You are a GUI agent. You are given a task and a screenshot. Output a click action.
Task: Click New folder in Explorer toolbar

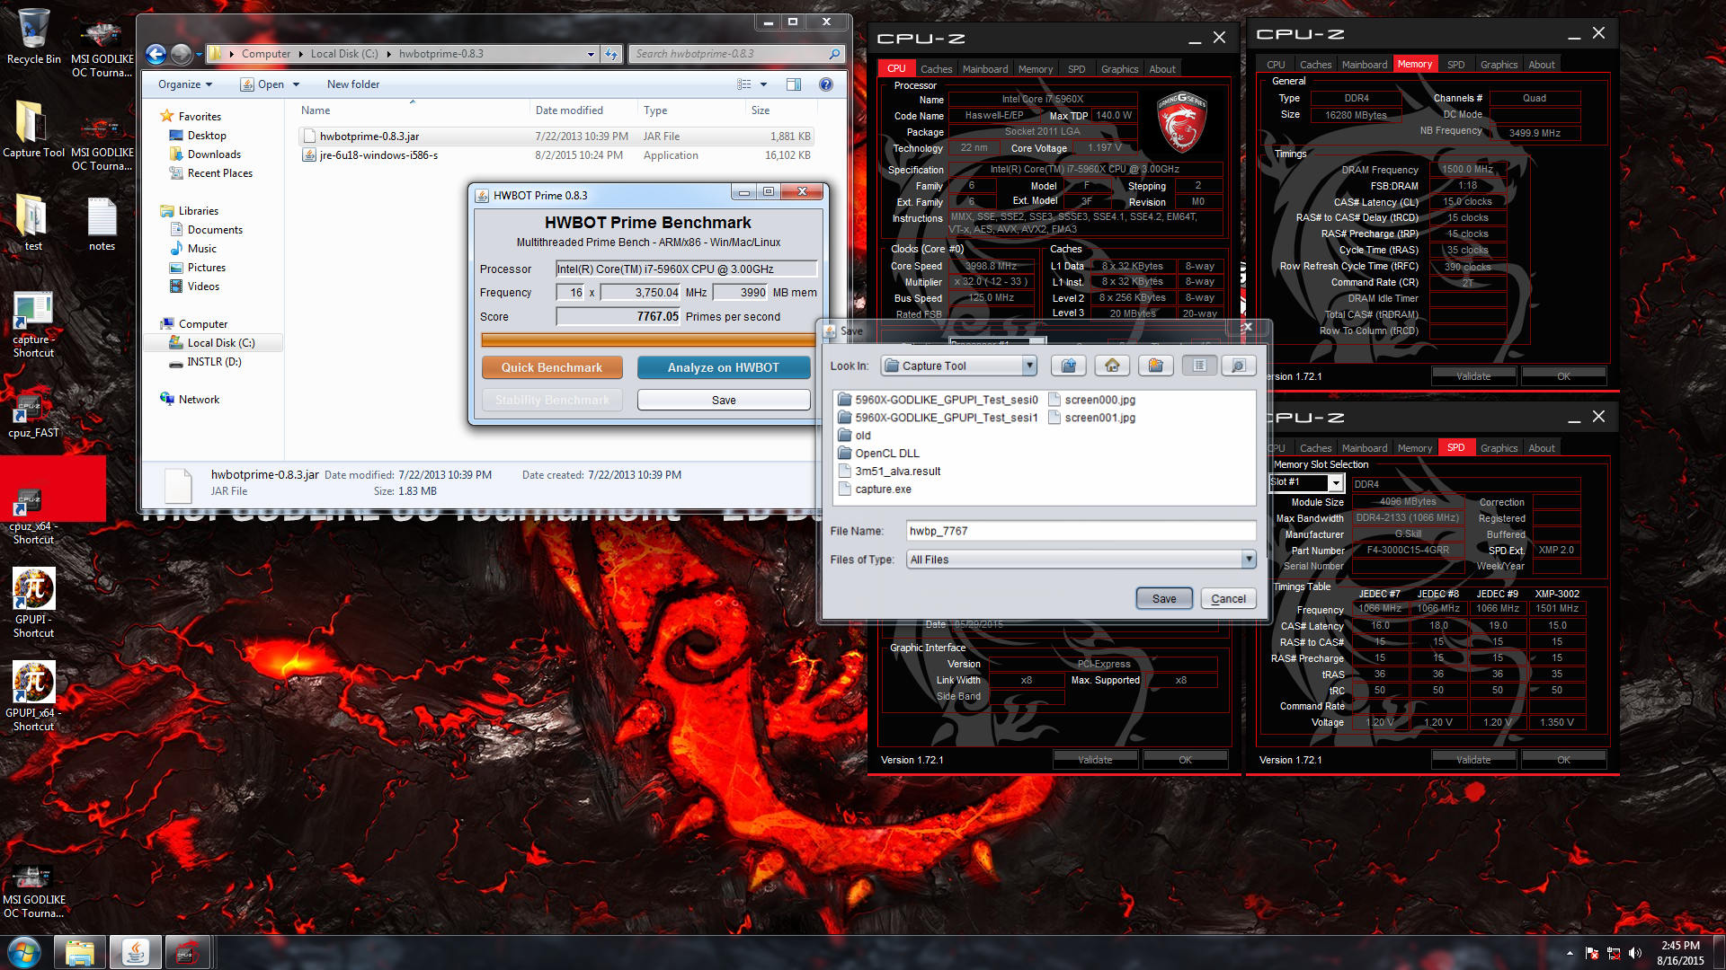click(353, 84)
